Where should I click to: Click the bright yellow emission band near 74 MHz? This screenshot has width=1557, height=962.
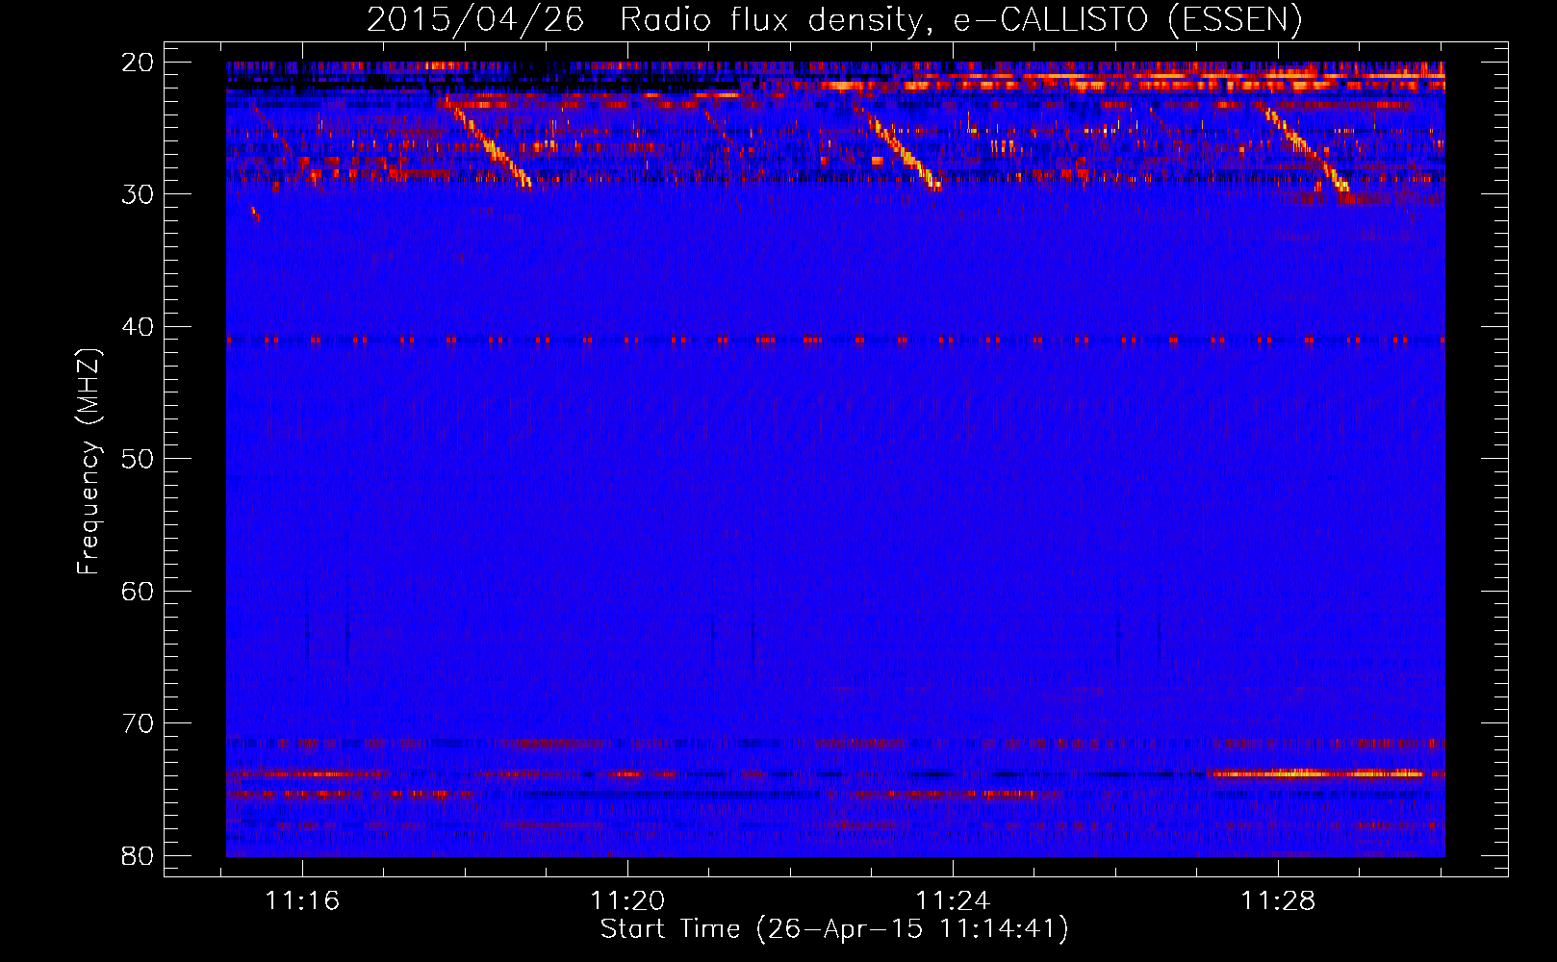pos(1318,773)
